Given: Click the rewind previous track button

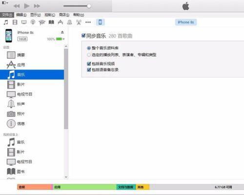Looking at the screenshot, I should coord(17,6).
